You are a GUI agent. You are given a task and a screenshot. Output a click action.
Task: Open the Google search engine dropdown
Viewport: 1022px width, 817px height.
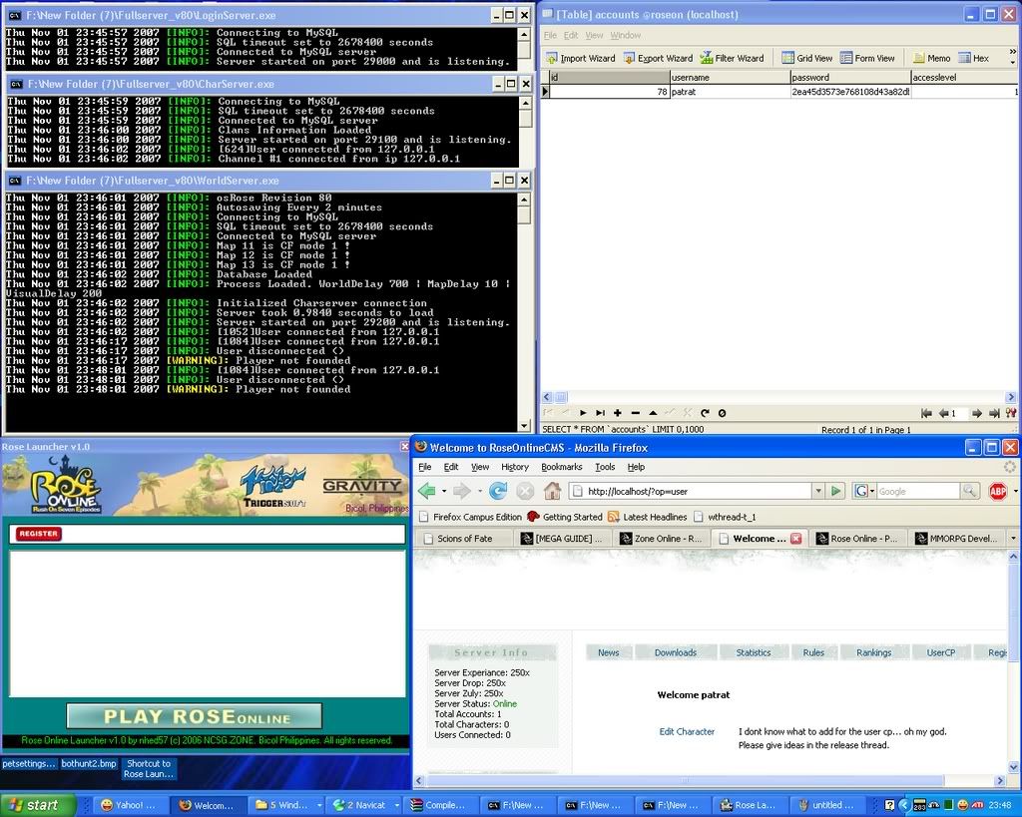[x=864, y=491]
